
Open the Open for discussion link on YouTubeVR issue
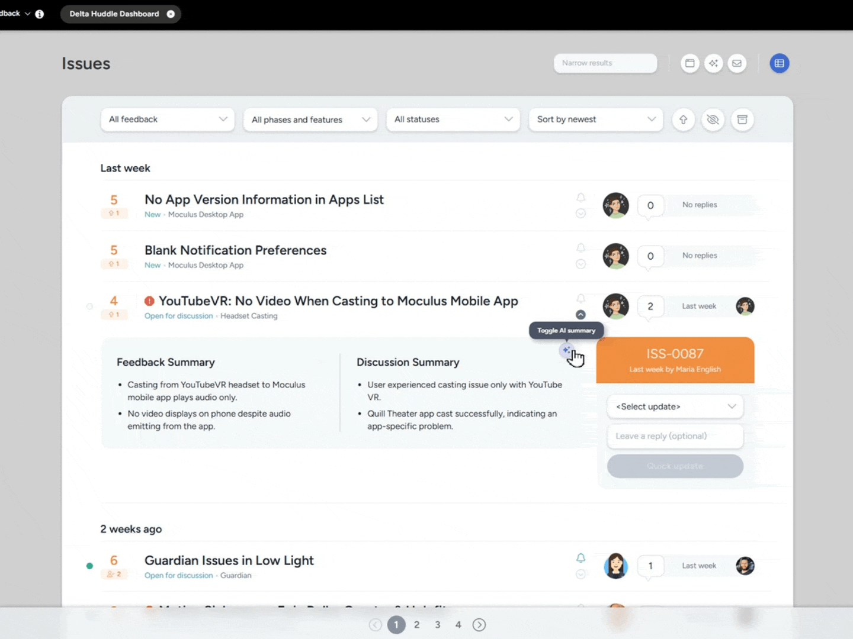[178, 316]
